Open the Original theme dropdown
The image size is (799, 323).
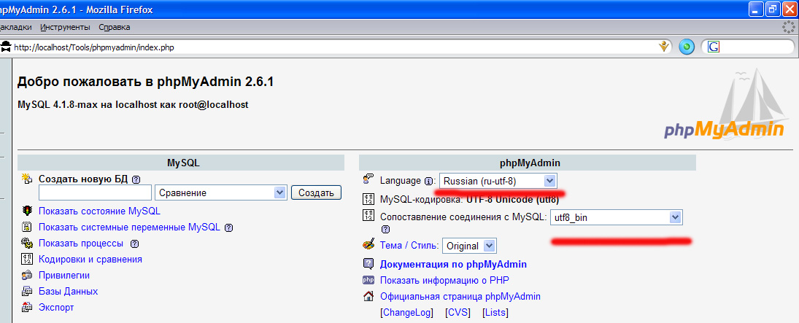point(468,246)
